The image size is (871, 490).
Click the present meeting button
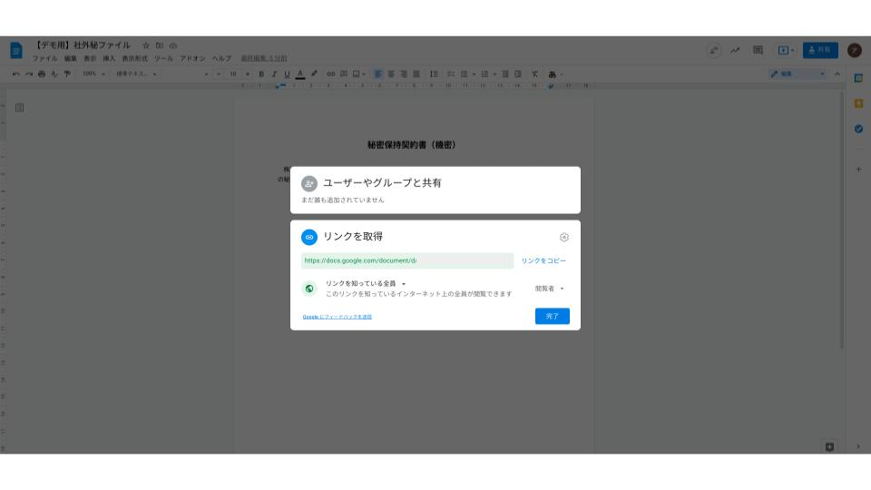point(785,51)
